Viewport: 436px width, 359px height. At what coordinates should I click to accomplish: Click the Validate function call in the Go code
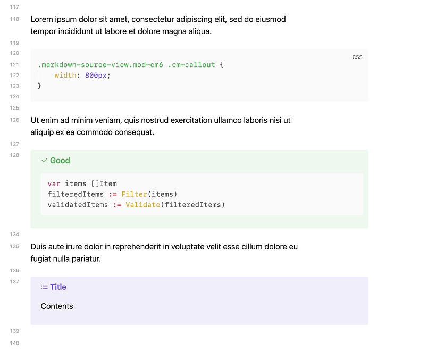click(143, 205)
